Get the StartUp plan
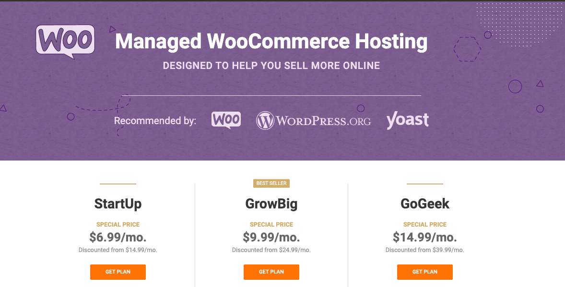 (118, 272)
